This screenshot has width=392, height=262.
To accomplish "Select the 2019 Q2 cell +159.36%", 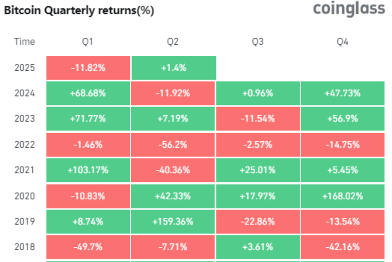I will click(173, 222).
